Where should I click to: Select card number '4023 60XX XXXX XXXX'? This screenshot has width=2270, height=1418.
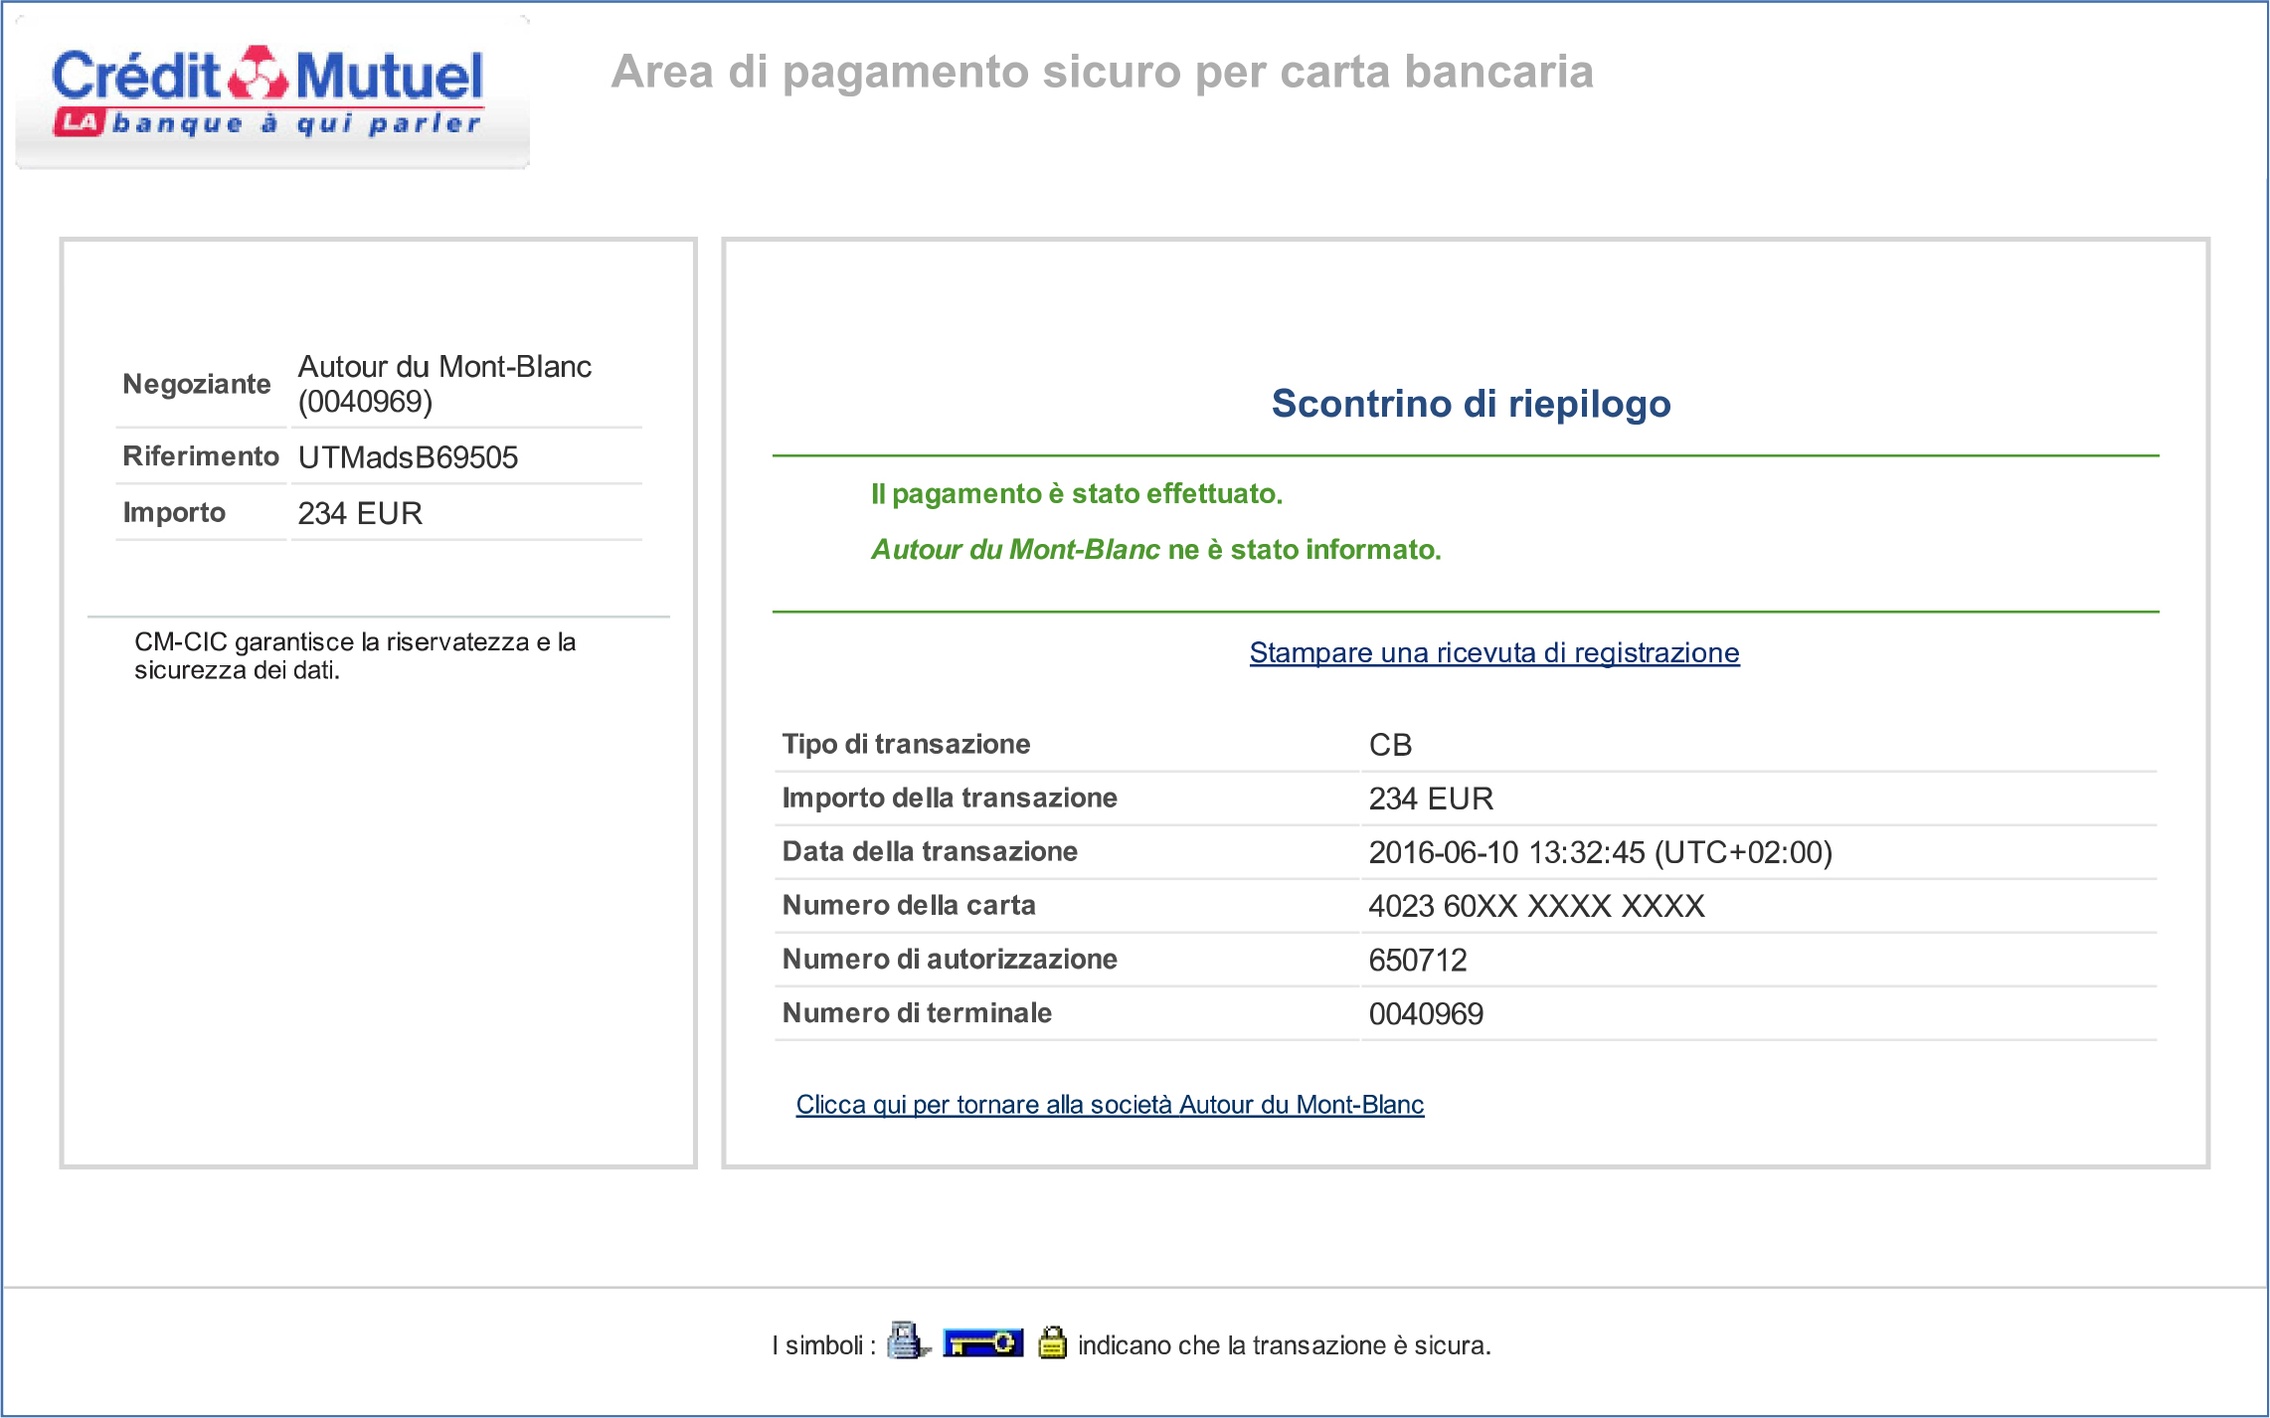(1536, 906)
